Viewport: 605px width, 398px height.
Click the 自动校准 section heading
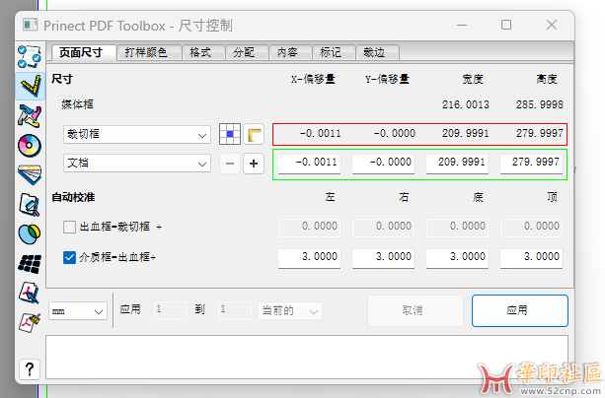click(73, 197)
